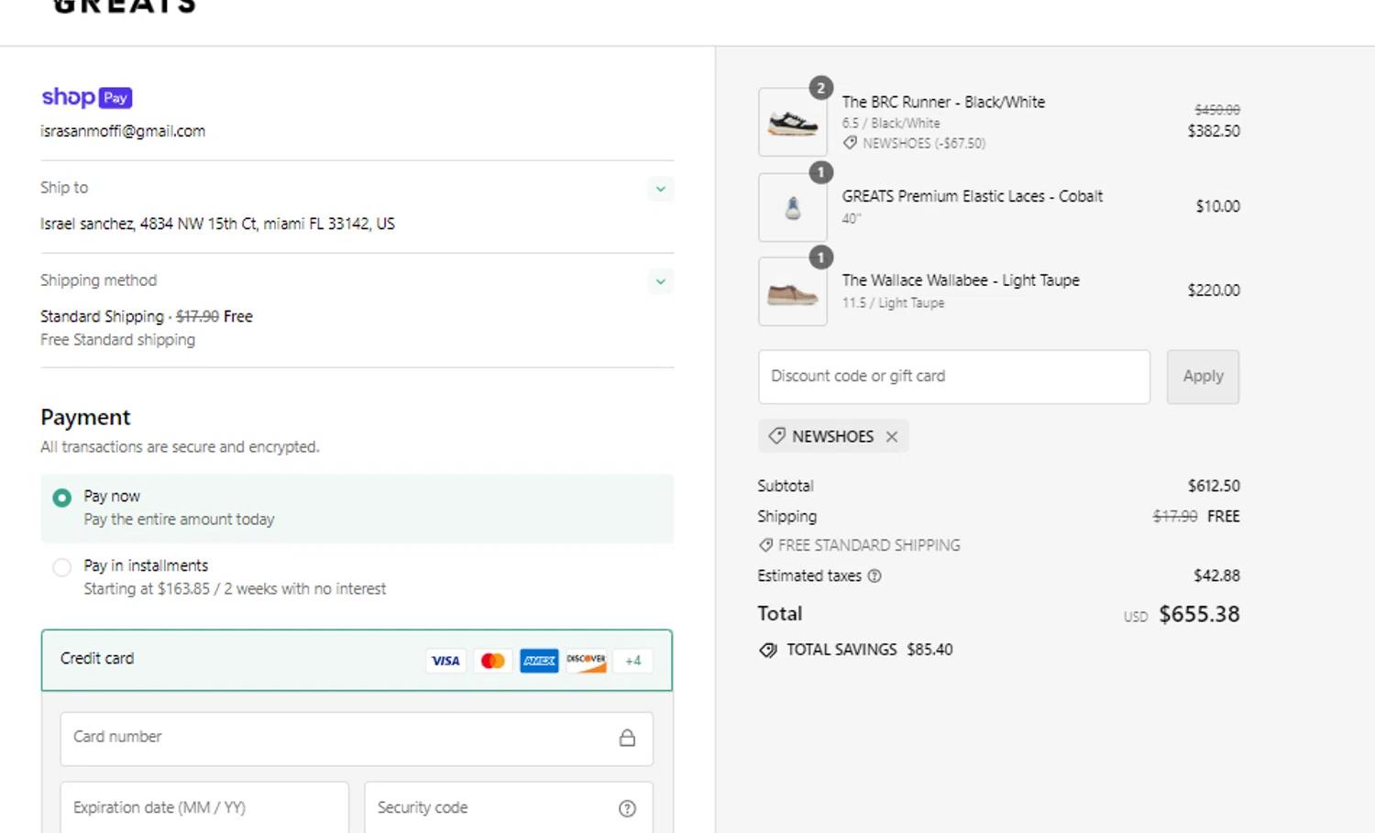
Task: Click the shipping address text
Action: click(x=217, y=224)
